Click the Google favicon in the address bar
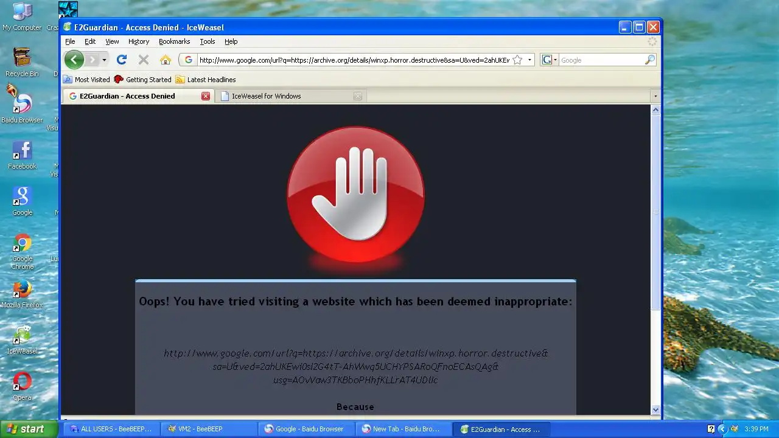This screenshot has height=438, width=779. [189, 60]
